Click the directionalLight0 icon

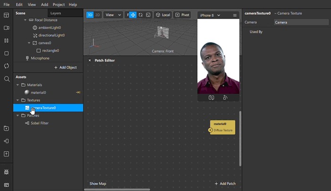coord(35,36)
